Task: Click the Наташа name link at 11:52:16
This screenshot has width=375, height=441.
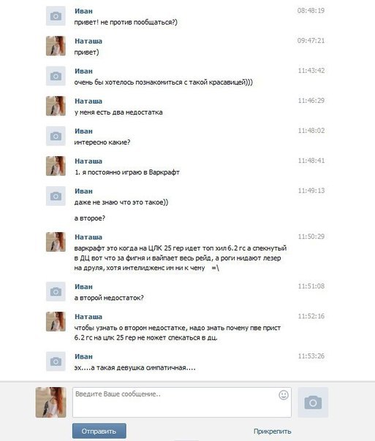Action: tap(88, 317)
